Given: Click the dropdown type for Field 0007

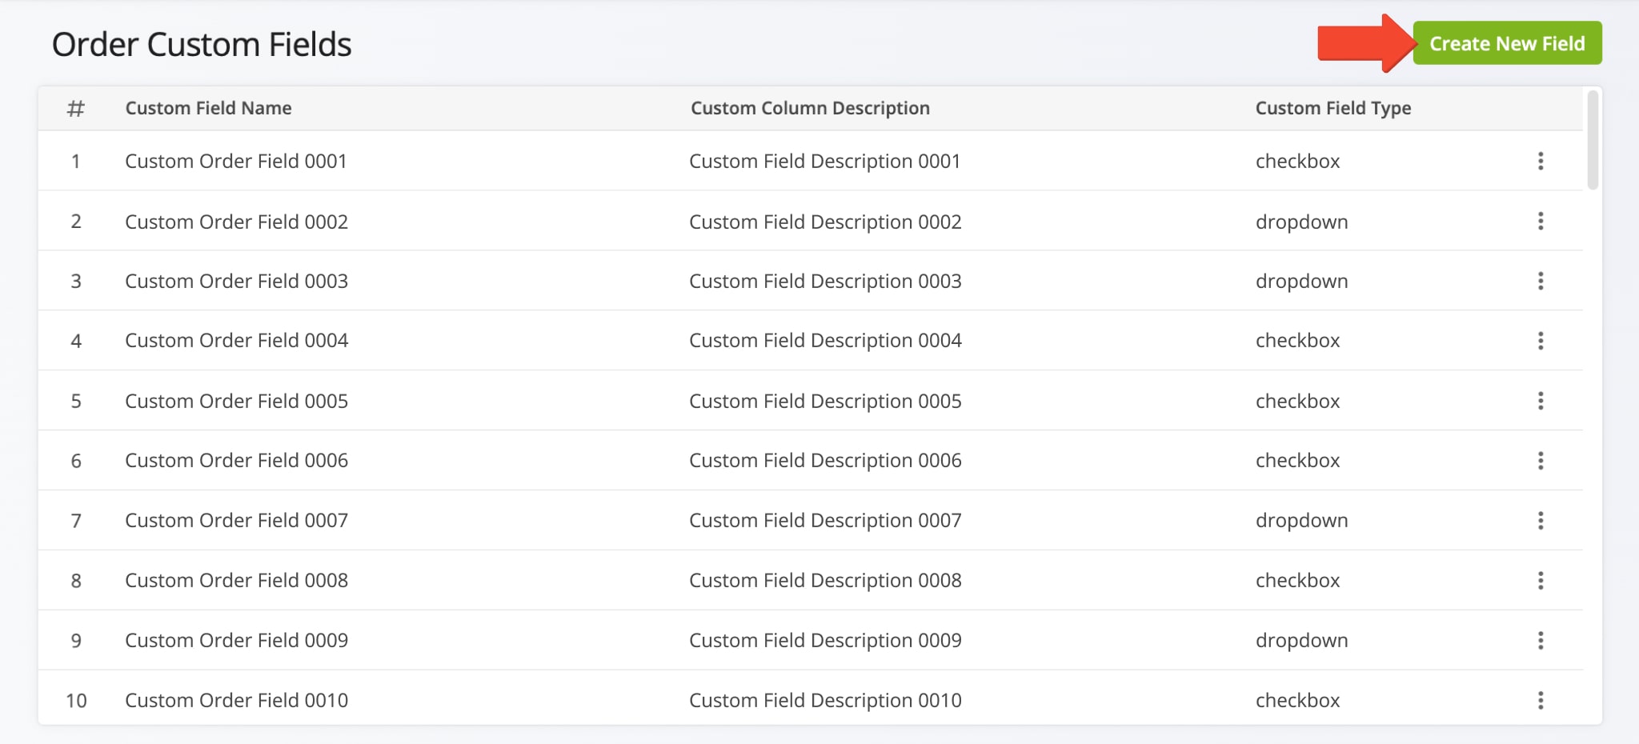Looking at the screenshot, I should pos(1301,521).
